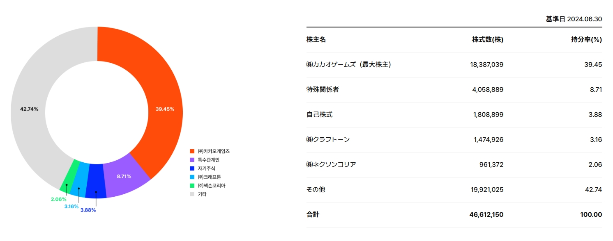Click the dark blue 자기주식 legend swatch
The width and height of the screenshot is (613, 241).
(192, 168)
